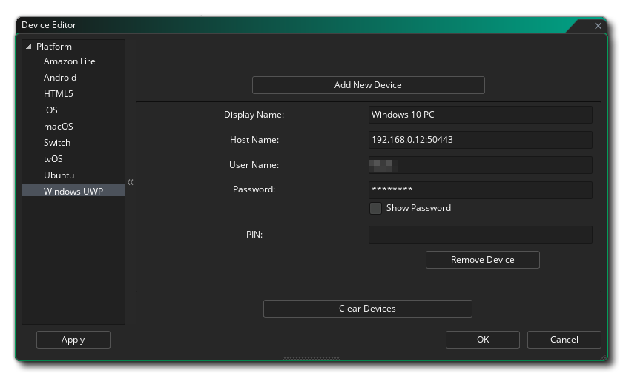Focus the Host Name input field

click(480, 140)
